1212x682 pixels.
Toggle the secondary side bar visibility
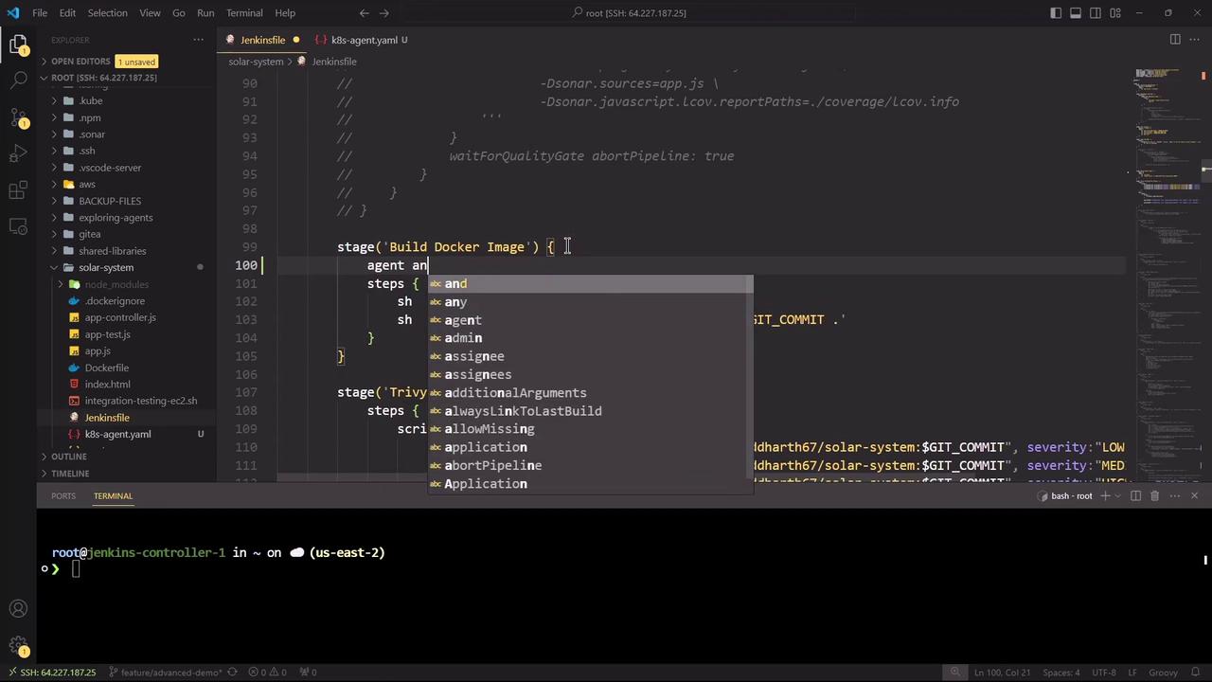pyautogui.click(x=1096, y=13)
